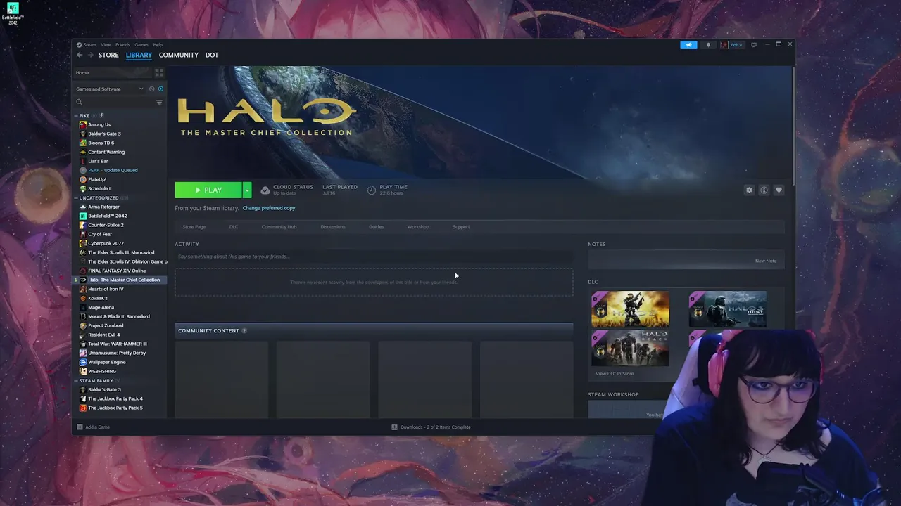901x506 pixels.
Task: Open the Friends menu
Action: click(x=122, y=45)
